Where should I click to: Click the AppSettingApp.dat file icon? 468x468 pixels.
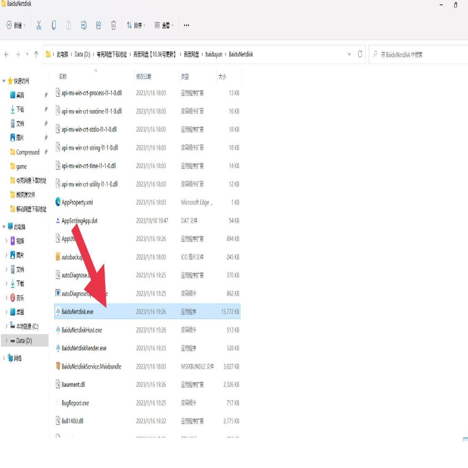pyautogui.click(x=58, y=221)
